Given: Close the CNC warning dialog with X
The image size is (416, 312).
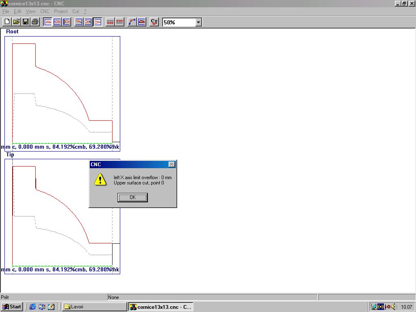Looking at the screenshot, I should point(172,165).
